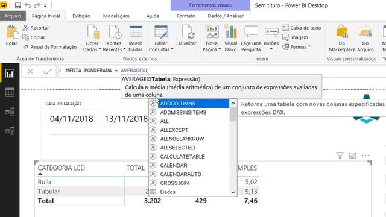Sort by the CATEGORIA LED column header
The width and height of the screenshot is (386, 217).
tap(62, 168)
